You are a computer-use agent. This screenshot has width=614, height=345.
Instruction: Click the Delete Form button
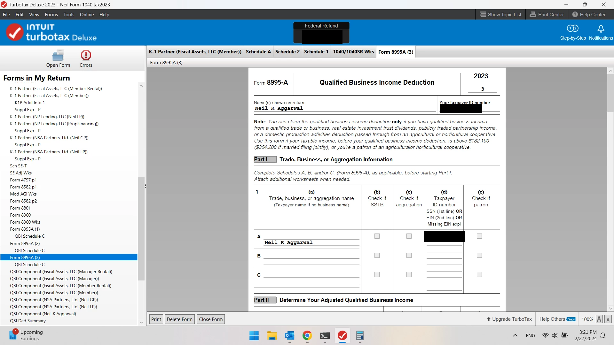pyautogui.click(x=179, y=319)
